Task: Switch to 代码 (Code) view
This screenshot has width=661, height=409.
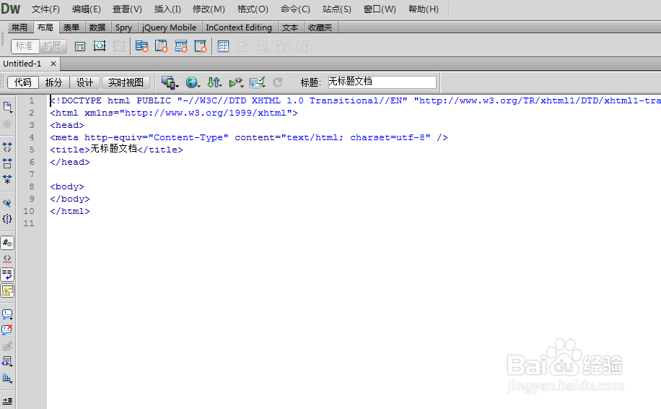Action: [x=23, y=82]
